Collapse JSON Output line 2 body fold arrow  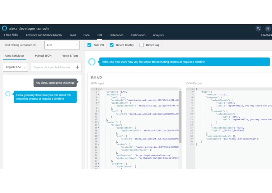point(194,92)
